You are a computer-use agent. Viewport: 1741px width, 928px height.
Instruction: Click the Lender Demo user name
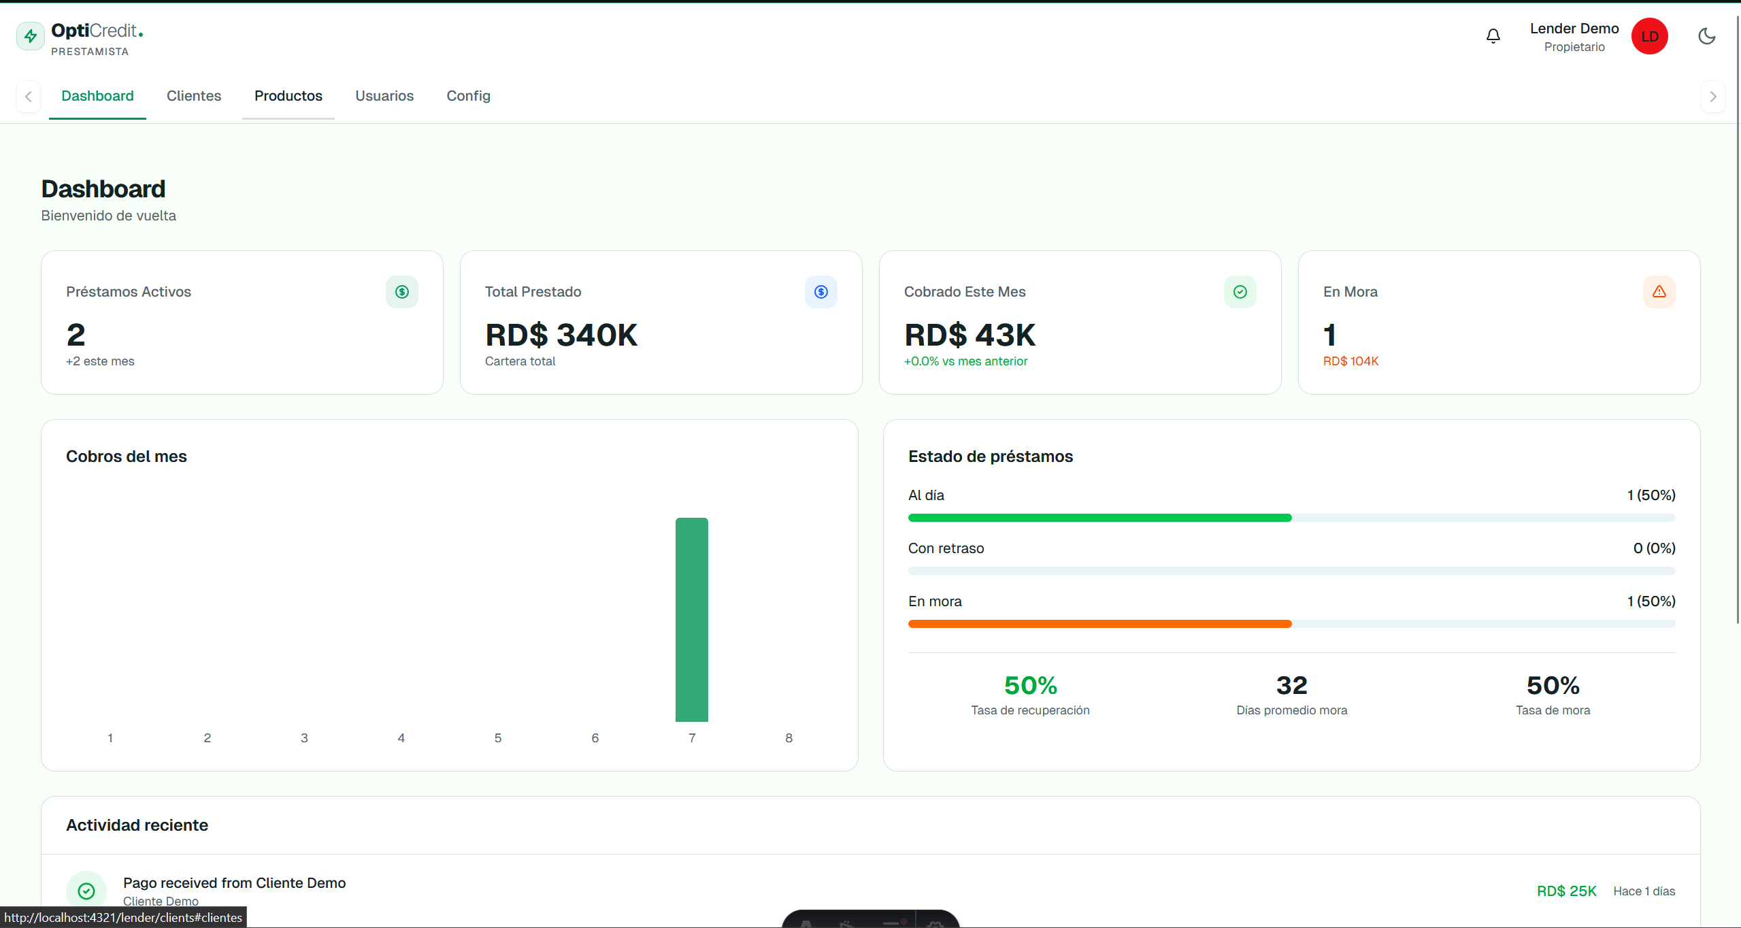(x=1574, y=29)
